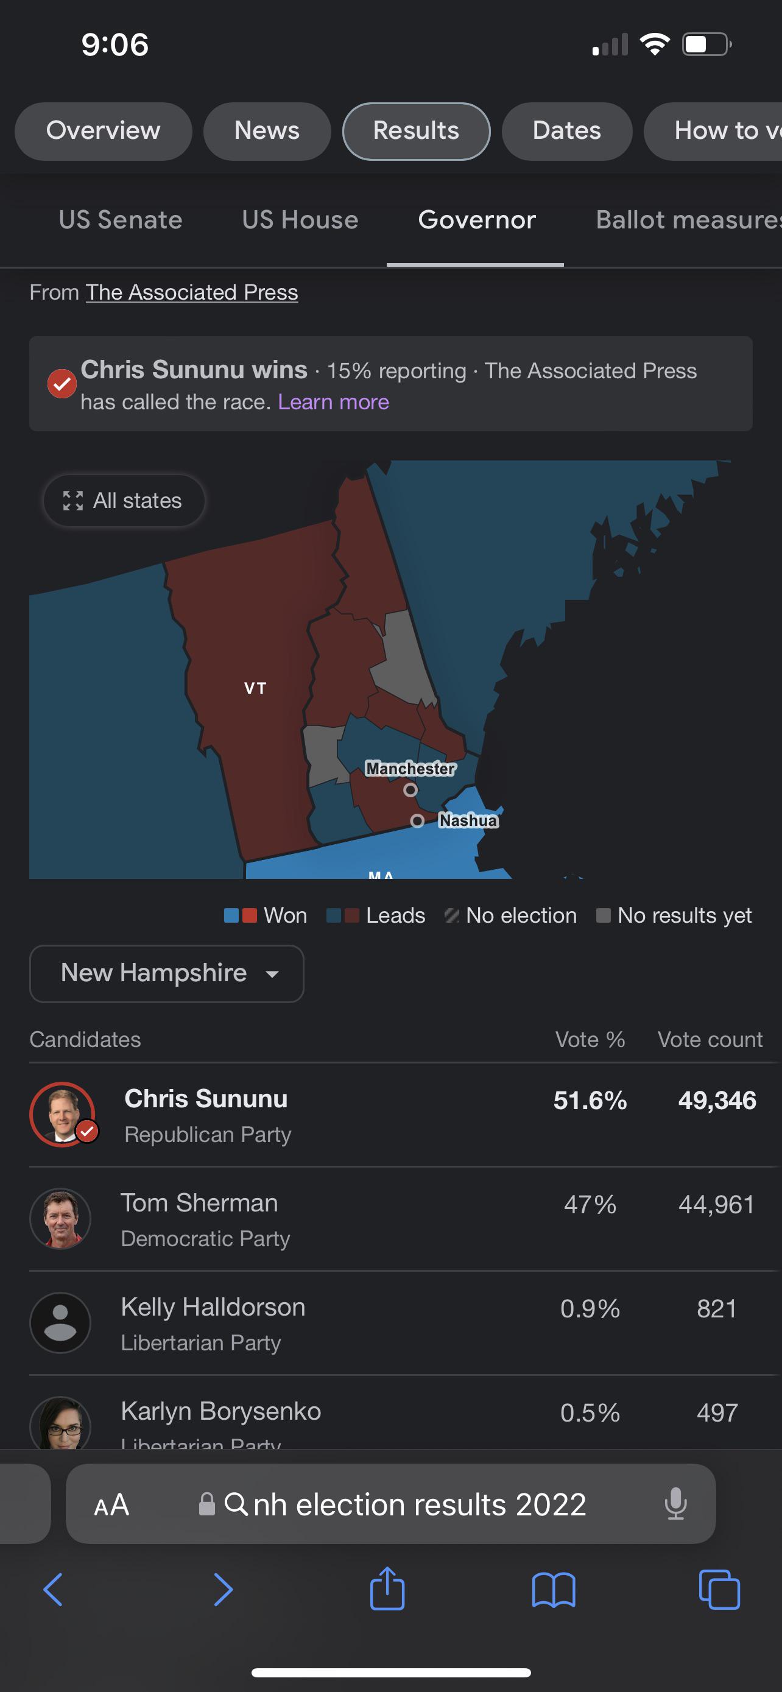The width and height of the screenshot is (782, 1692).
Task: Follow The Associated Press source link
Action: coord(192,292)
